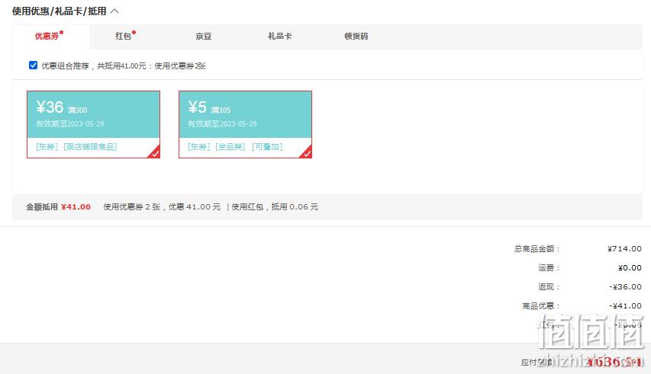Collapse the 使用优惠/礼品卡/抵用 section chevron
The width and height of the screenshot is (651, 374).
tap(115, 11)
